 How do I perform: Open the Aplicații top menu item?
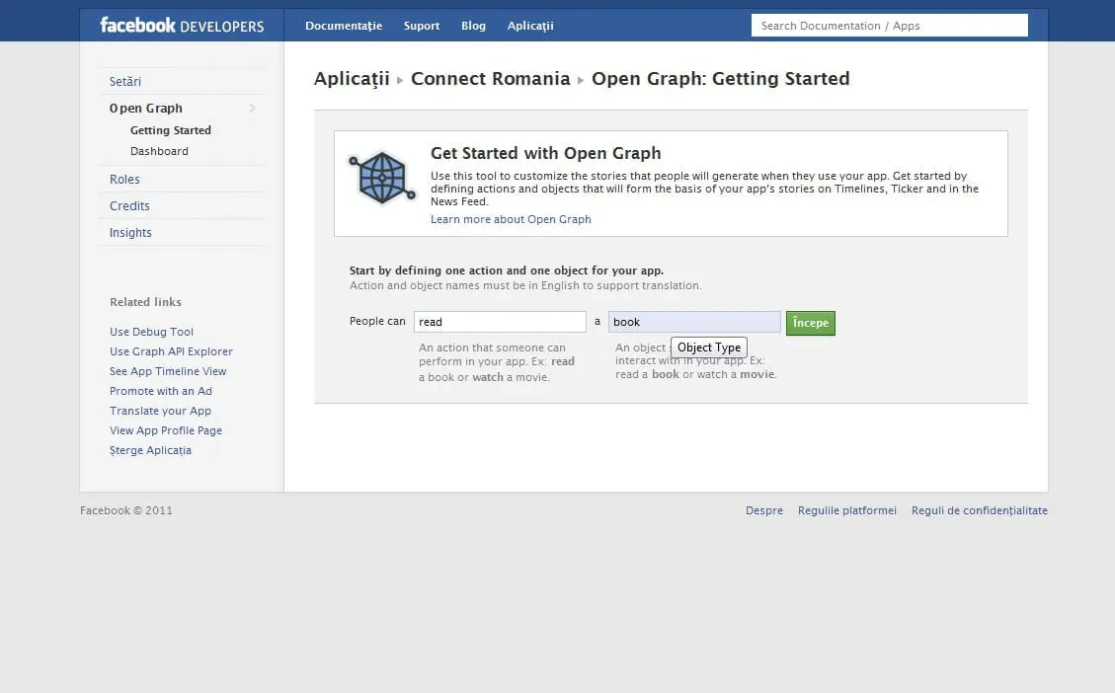click(x=529, y=26)
